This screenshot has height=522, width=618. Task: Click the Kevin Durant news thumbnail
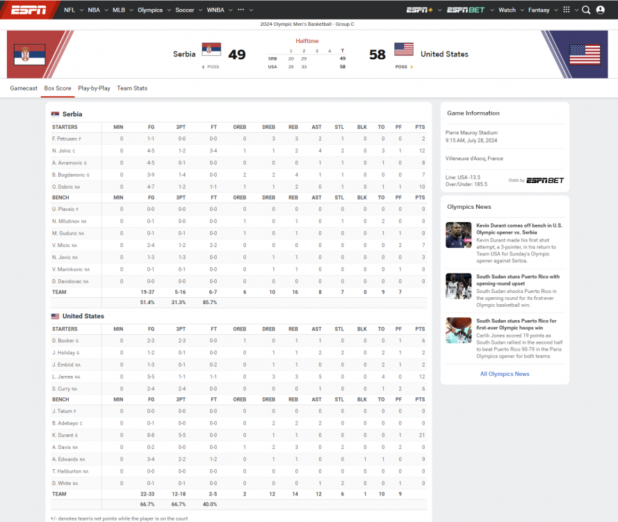click(x=459, y=235)
